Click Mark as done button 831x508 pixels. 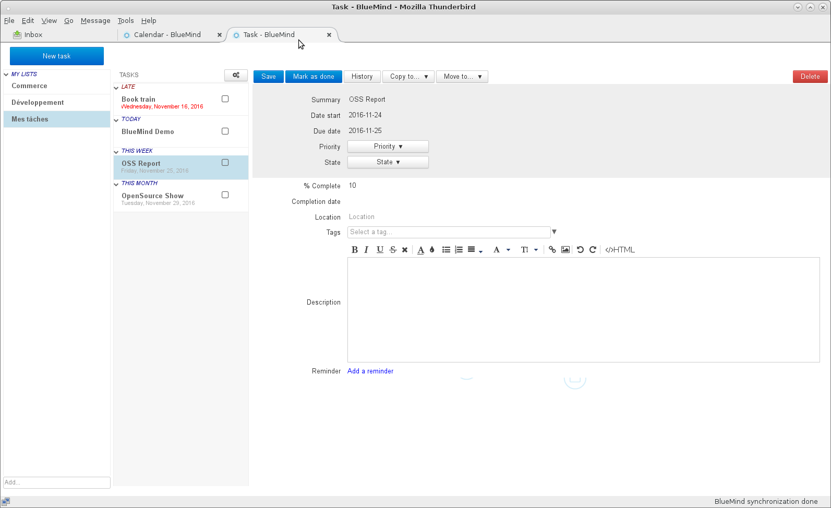click(314, 77)
